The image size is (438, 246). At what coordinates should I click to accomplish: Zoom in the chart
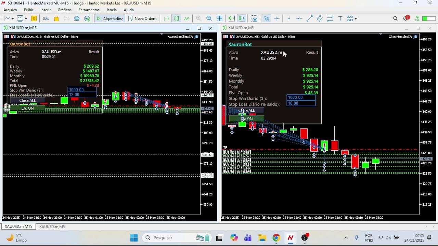tap(199, 18)
